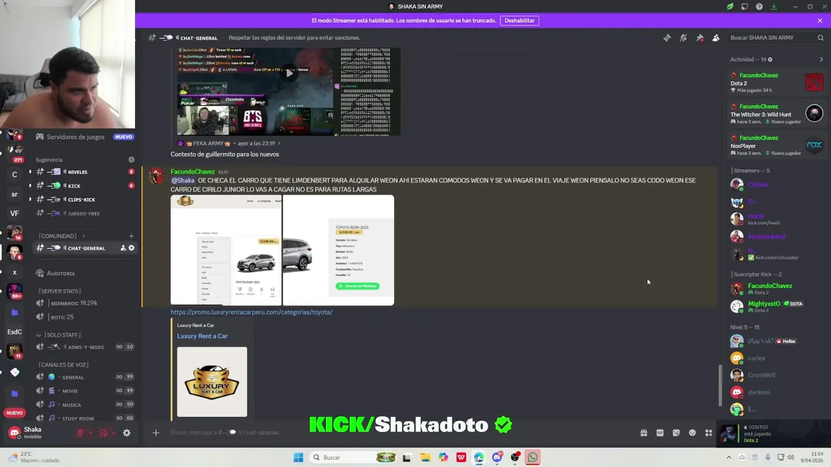Join the ADMS-Y-MODS voice channel
831x467 pixels.
[x=84, y=347]
